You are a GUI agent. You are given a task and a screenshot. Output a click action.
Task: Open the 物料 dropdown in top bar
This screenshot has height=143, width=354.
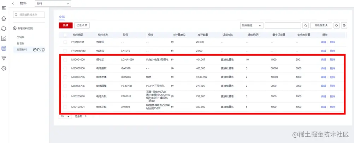coord(53,4)
